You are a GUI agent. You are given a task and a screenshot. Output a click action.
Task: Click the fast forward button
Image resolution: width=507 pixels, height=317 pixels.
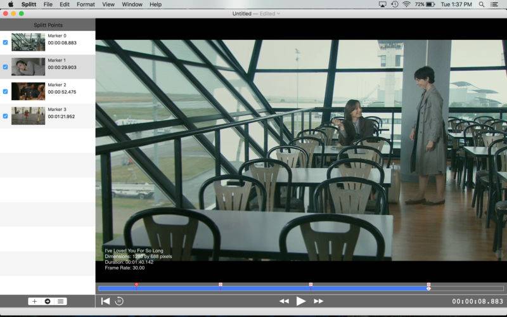(318, 301)
